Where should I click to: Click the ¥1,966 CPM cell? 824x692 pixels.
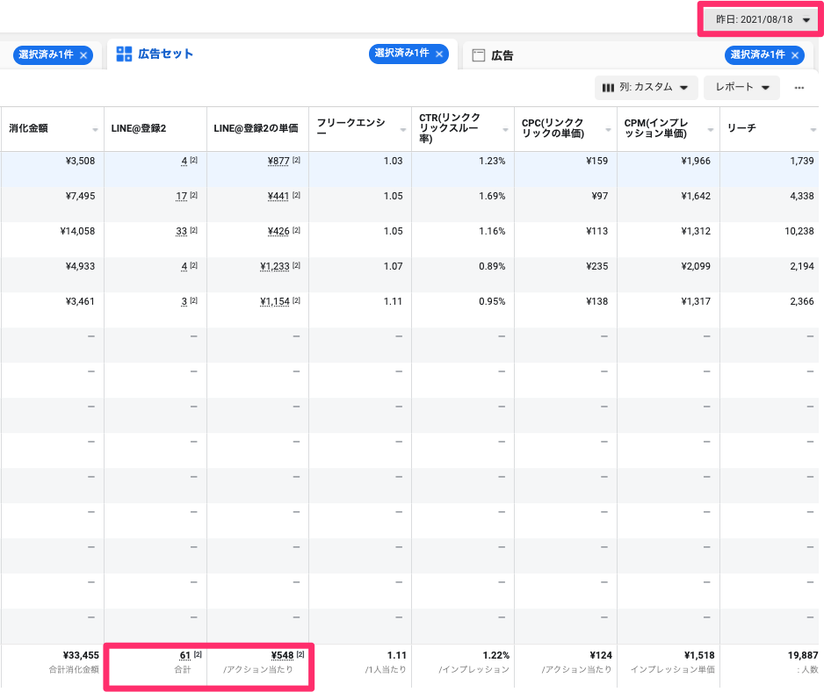(696, 161)
